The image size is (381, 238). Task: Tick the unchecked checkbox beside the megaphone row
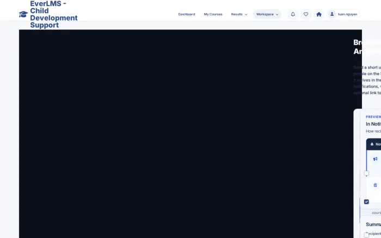coord(366,173)
